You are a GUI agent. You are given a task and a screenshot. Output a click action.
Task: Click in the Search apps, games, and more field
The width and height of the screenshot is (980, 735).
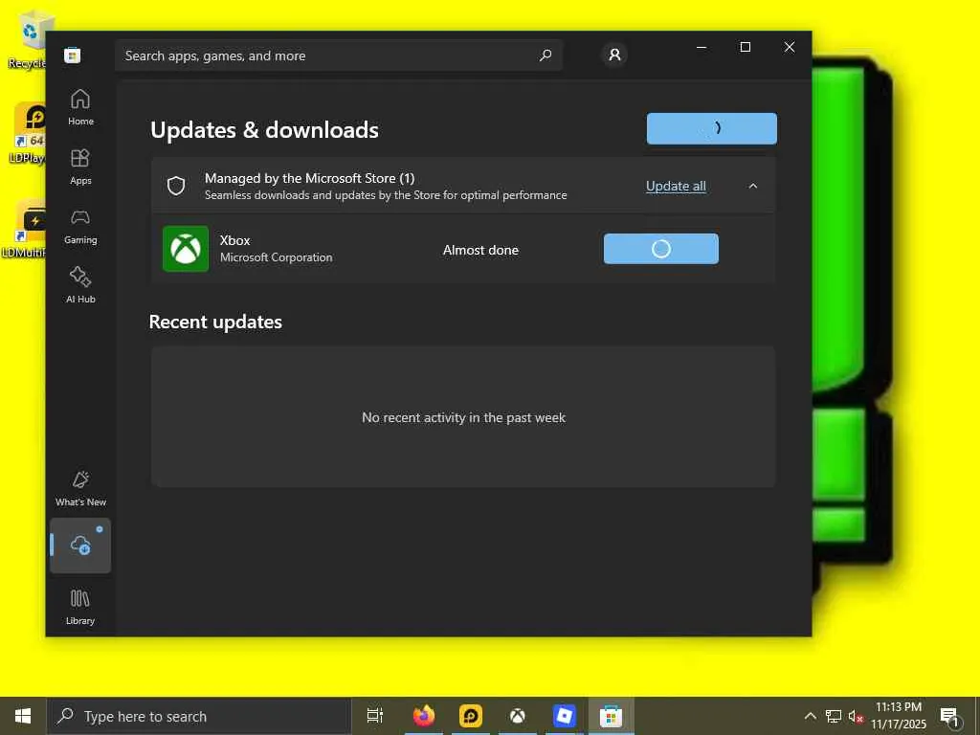pos(339,56)
